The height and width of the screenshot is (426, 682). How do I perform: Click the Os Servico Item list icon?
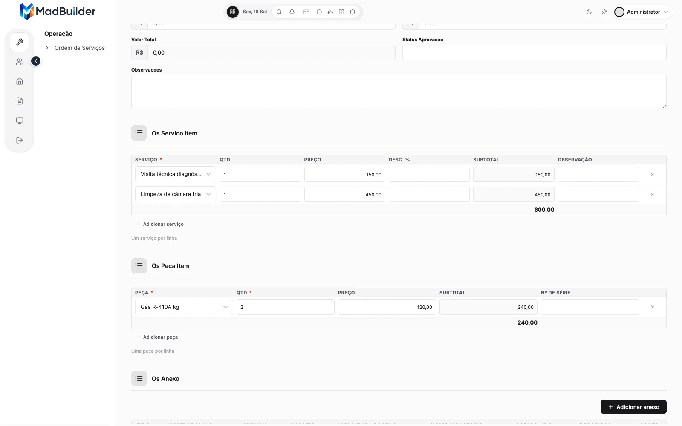139,133
